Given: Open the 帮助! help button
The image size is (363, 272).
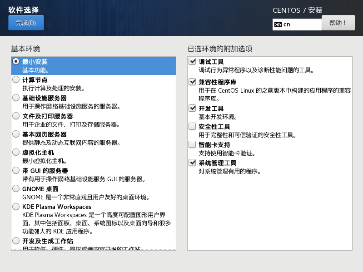Looking at the screenshot, I should coord(338,23).
